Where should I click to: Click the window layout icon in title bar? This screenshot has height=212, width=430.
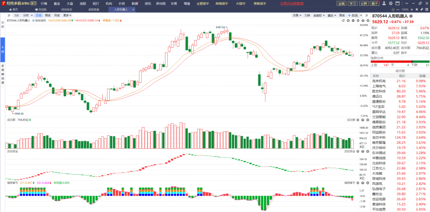coord(397,3)
